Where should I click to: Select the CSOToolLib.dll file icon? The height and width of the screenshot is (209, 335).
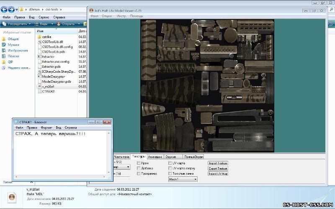[x=39, y=42]
